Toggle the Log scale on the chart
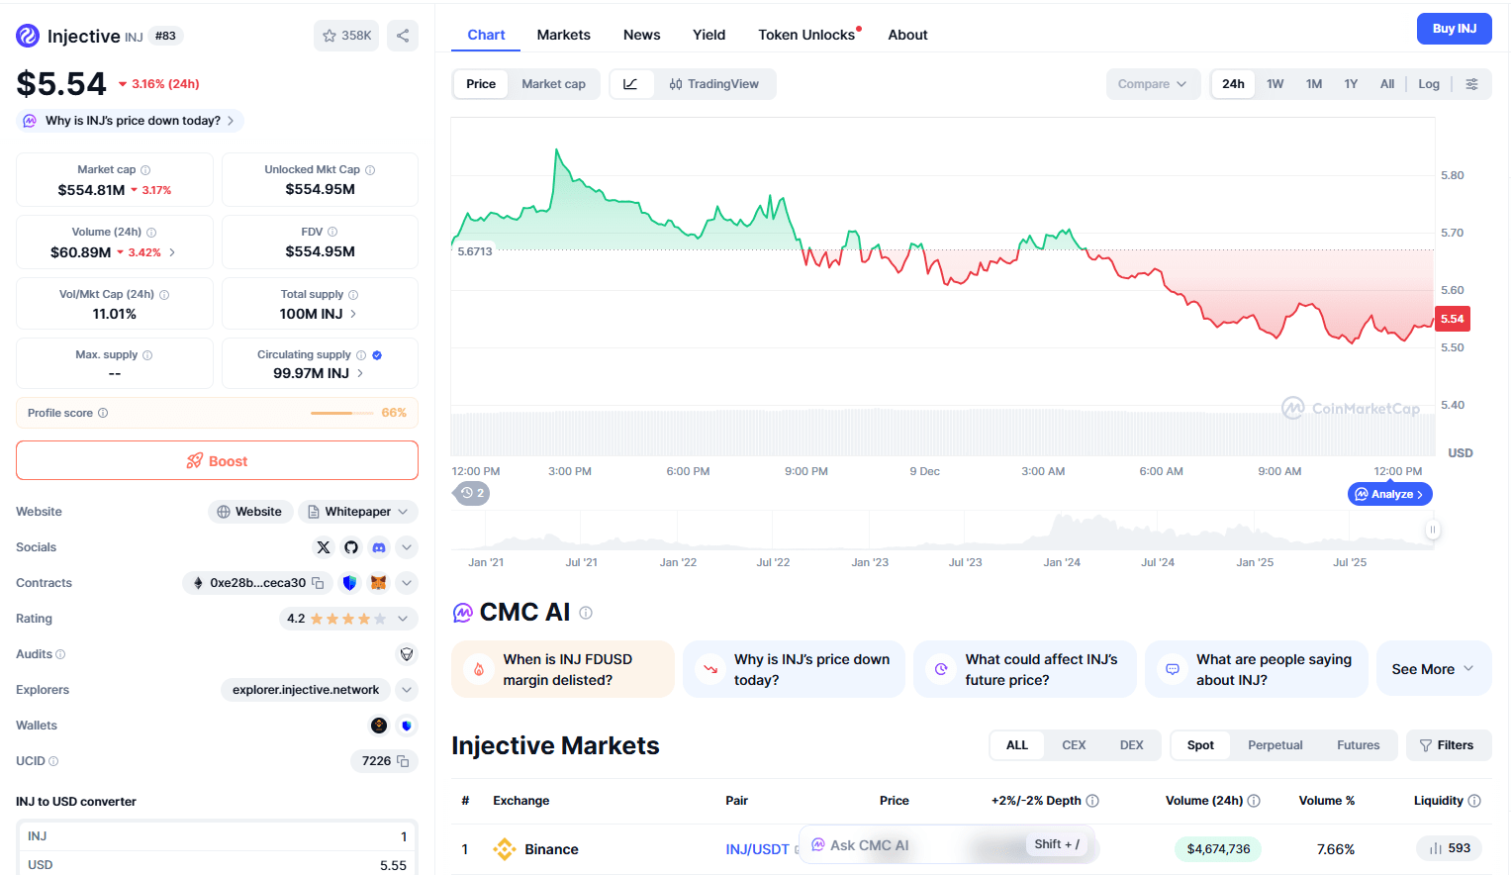This screenshot has width=1511, height=875. 1428,84
